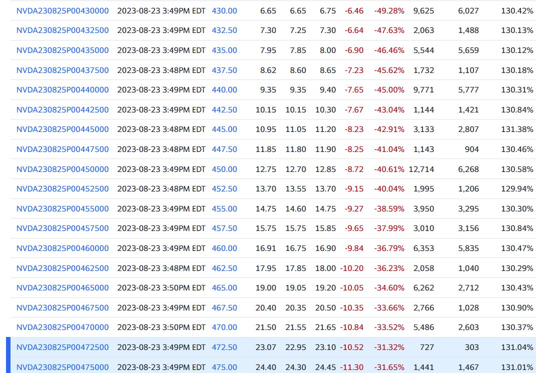Open contract NVDA230825P00465000
This screenshot has height=373, width=536.
(x=63, y=287)
